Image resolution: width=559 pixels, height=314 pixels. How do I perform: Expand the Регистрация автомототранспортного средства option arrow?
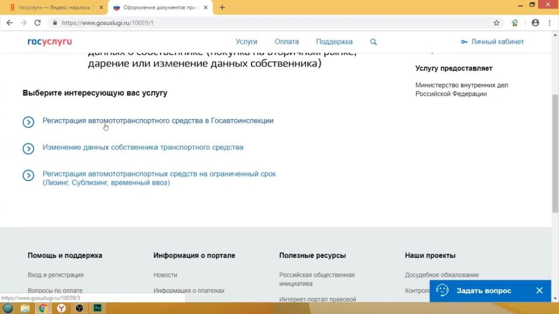[x=28, y=122]
